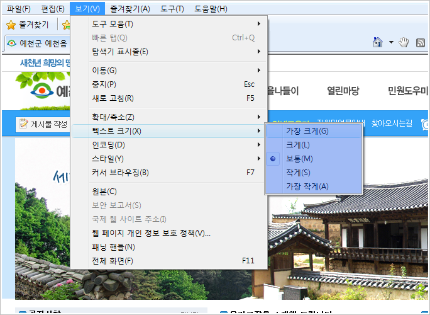The image size is (430, 315).
Task: Click the 게시물 작성 button
Action: pyautogui.click(x=43, y=124)
